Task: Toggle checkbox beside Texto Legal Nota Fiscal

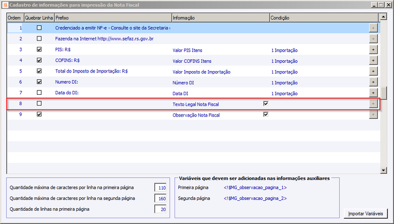Action: [266, 104]
